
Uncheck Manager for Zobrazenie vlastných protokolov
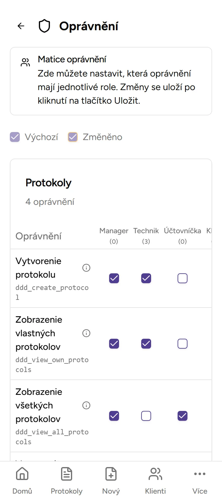pos(114,343)
